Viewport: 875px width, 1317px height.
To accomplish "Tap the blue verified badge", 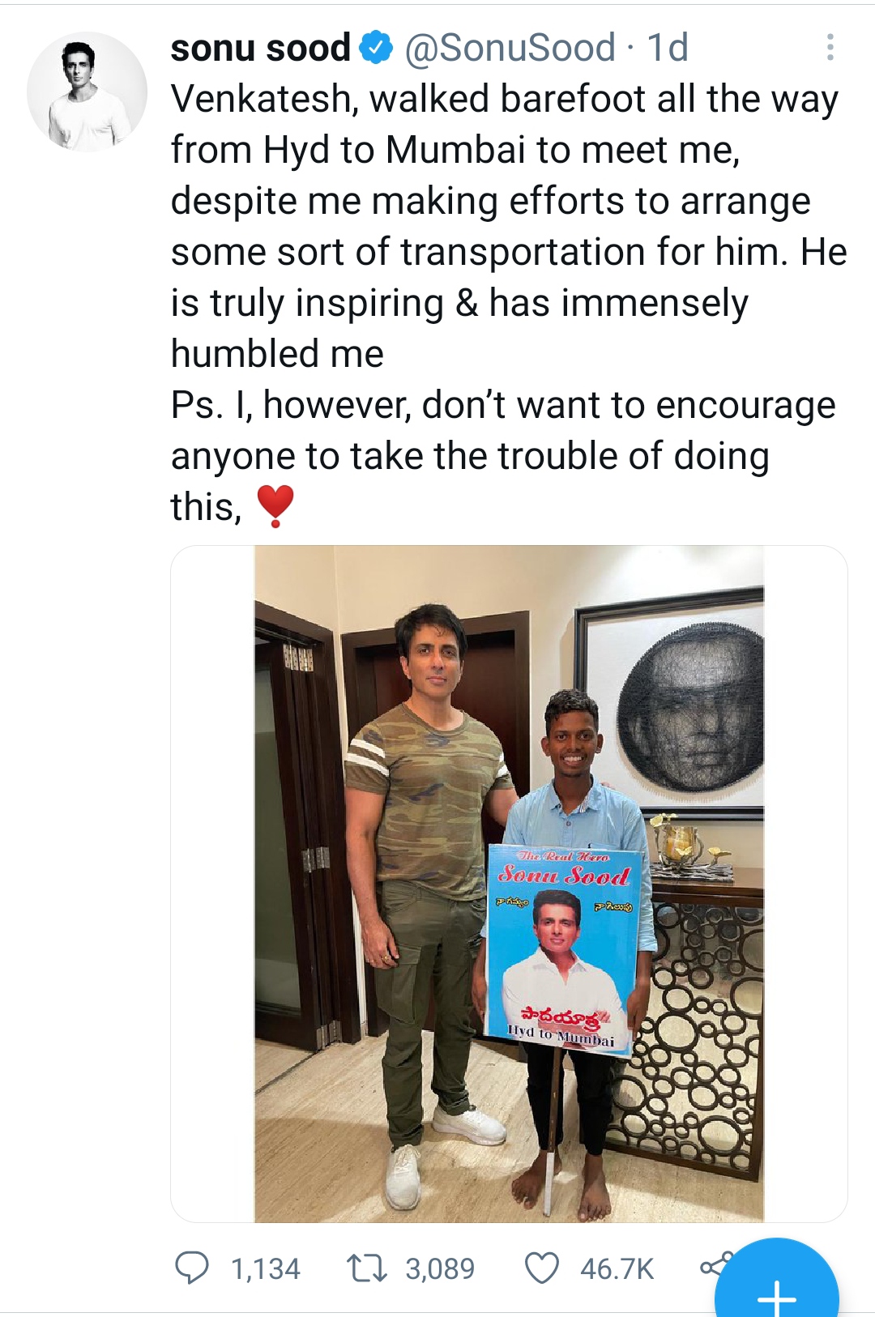I will coord(376,48).
